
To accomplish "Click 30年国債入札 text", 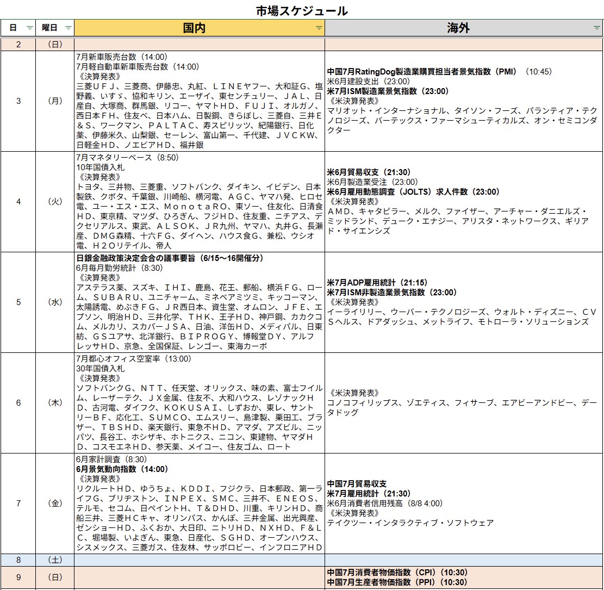I will tap(100, 369).
